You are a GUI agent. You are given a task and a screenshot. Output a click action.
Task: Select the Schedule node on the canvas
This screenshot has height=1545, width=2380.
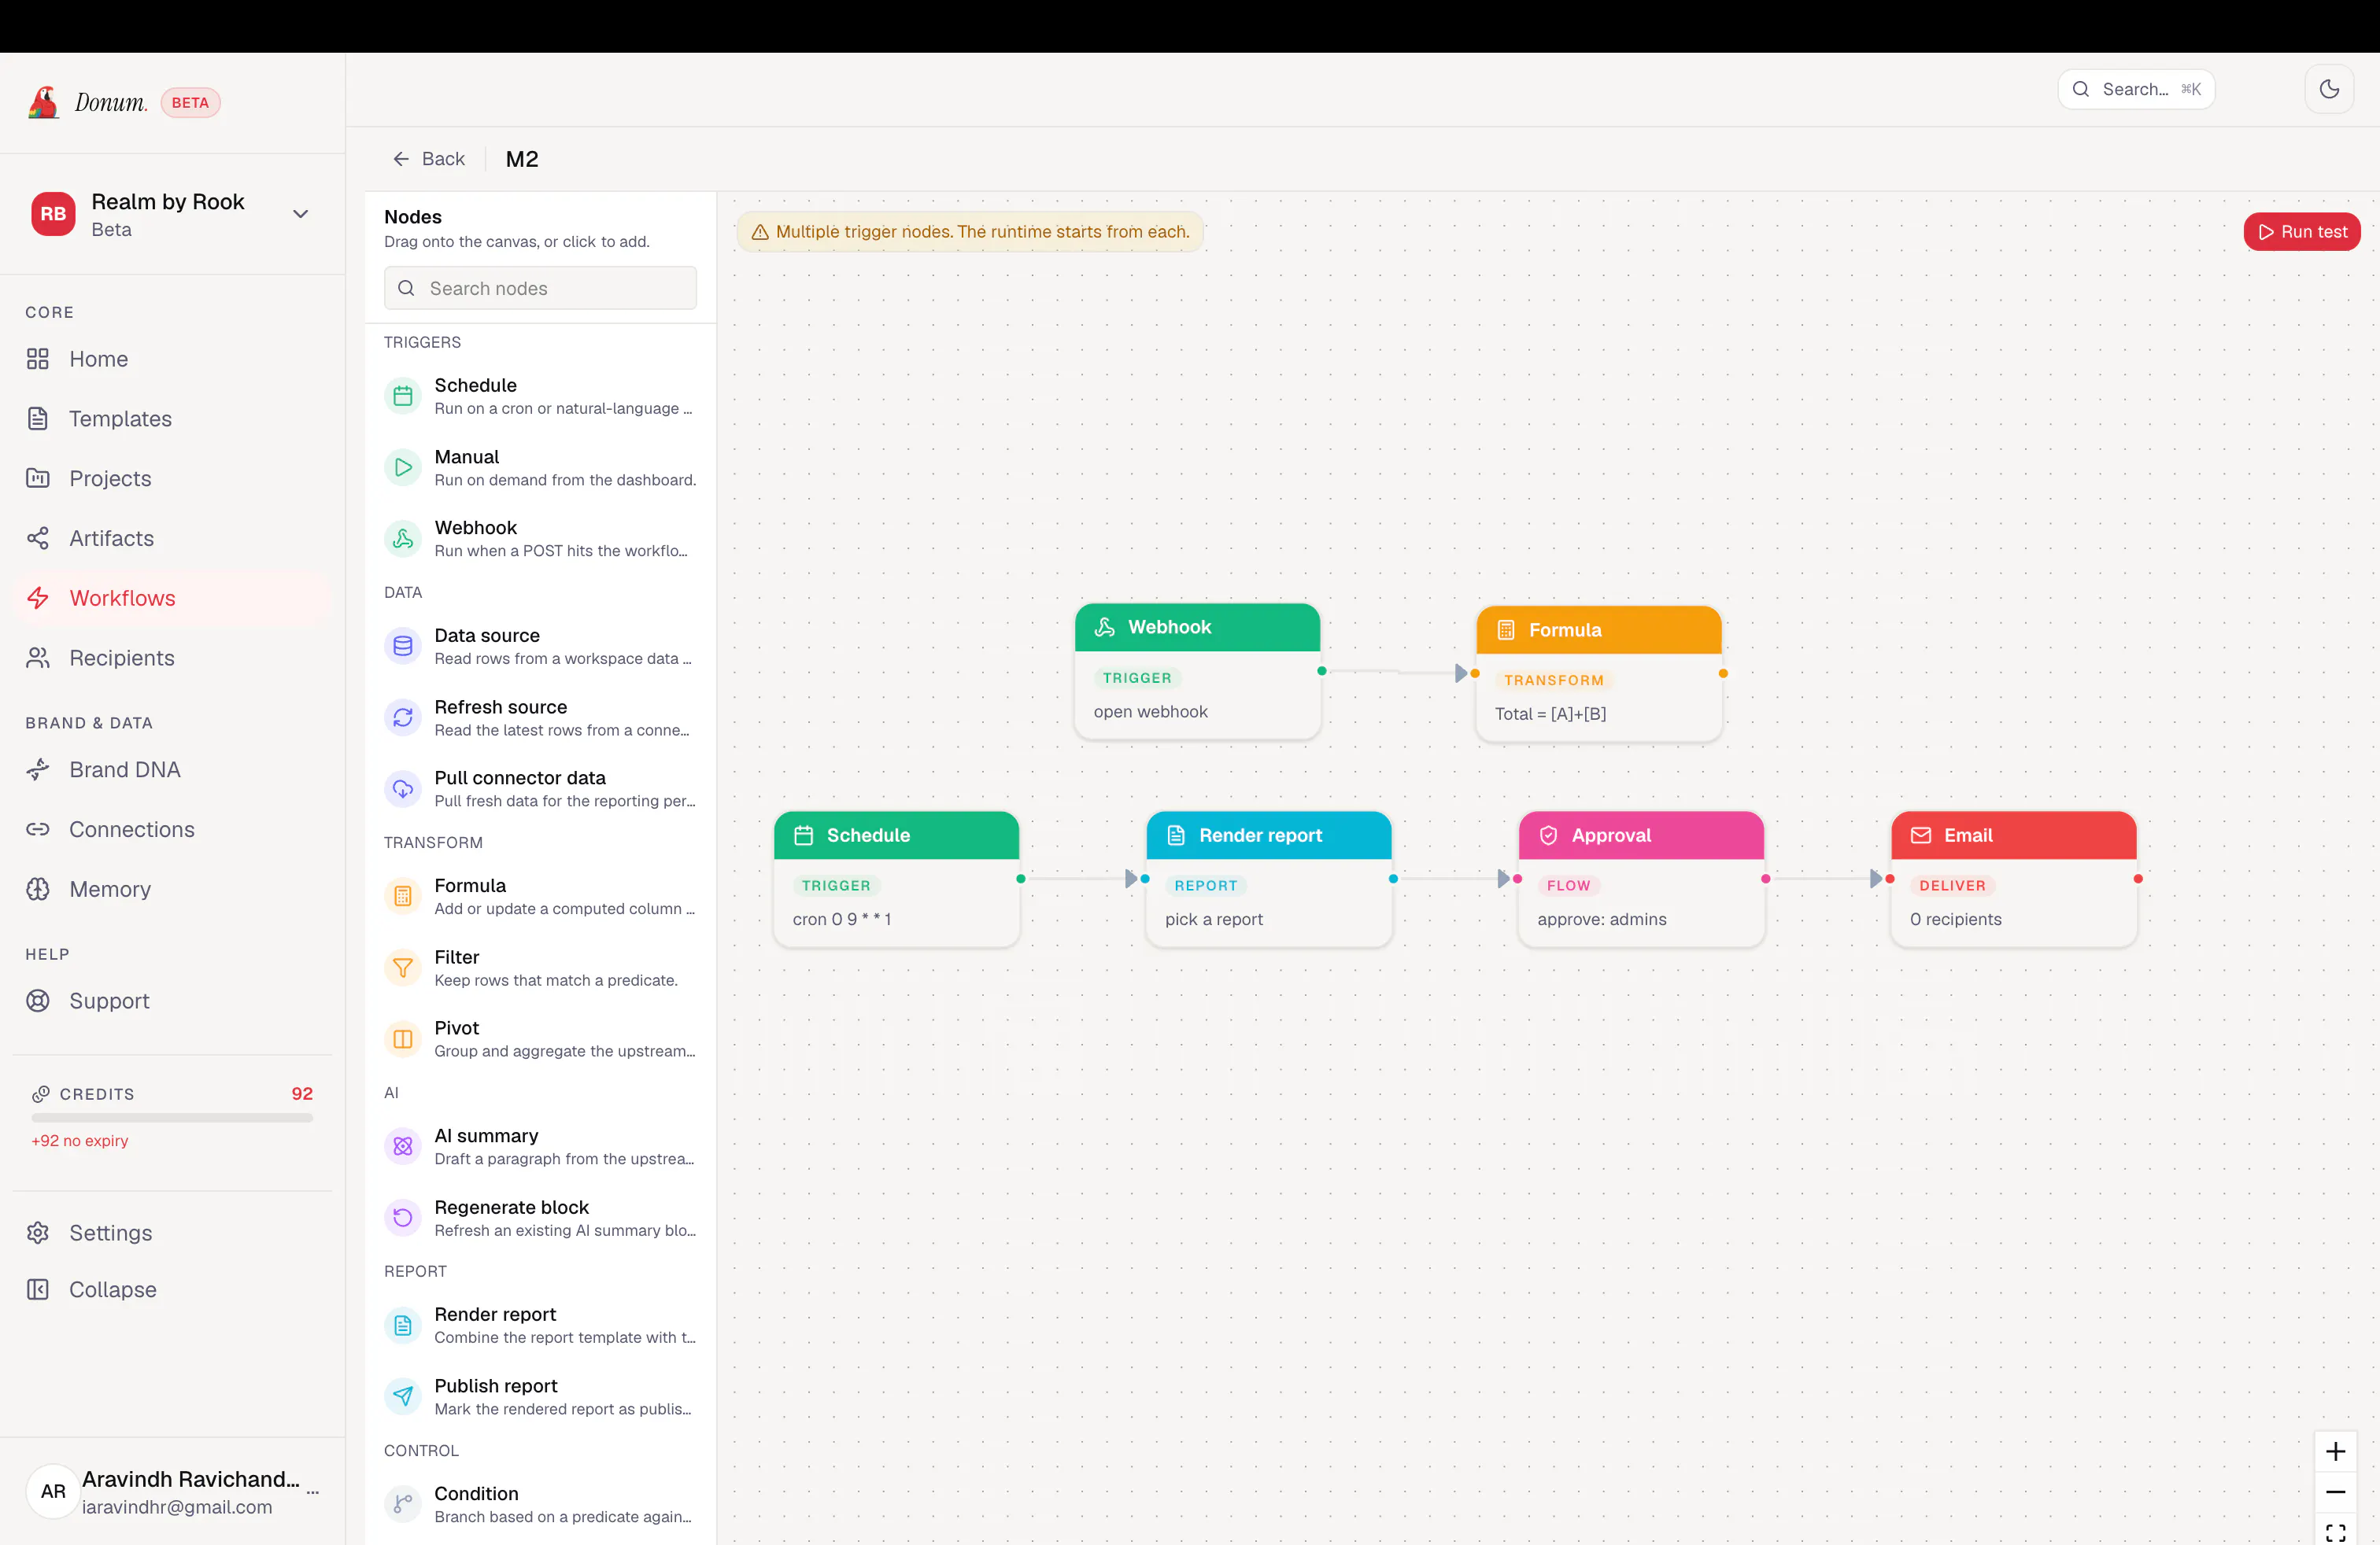(x=897, y=879)
